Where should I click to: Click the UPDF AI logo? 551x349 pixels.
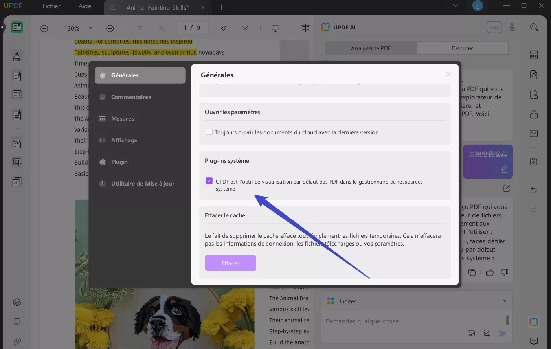pos(326,27)
